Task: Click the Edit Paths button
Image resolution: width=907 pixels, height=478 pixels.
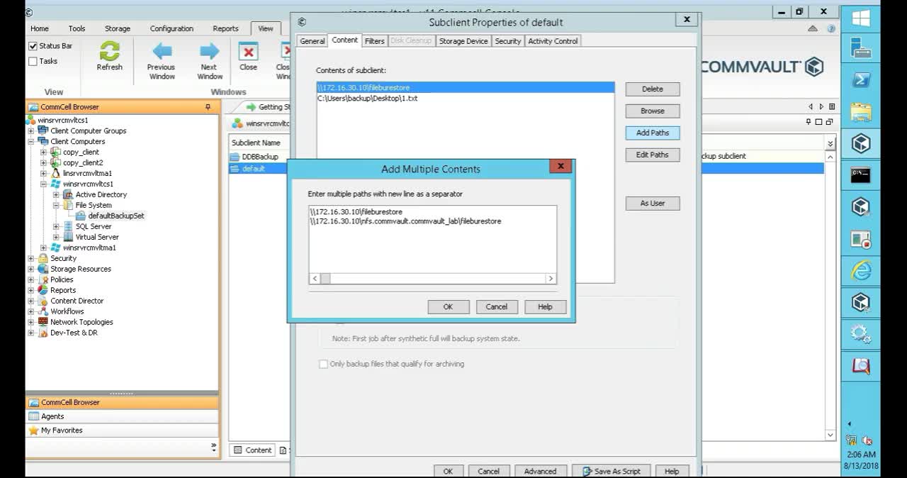Action: (653, 155)
